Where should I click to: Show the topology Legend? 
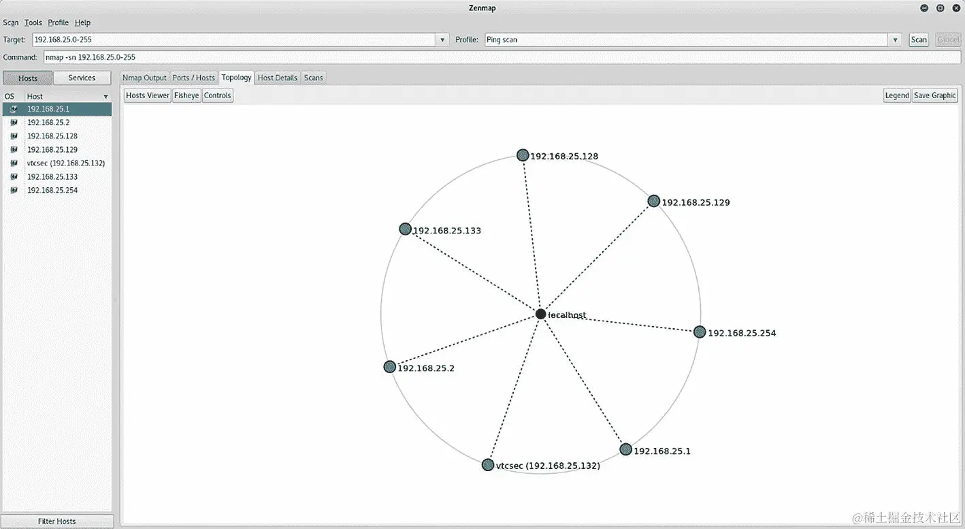pyautogui.click(x=897, y=95)
